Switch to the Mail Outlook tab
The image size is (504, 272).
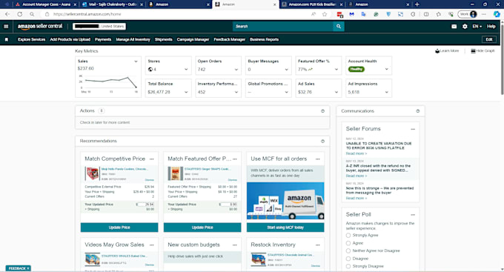point(113,4)
